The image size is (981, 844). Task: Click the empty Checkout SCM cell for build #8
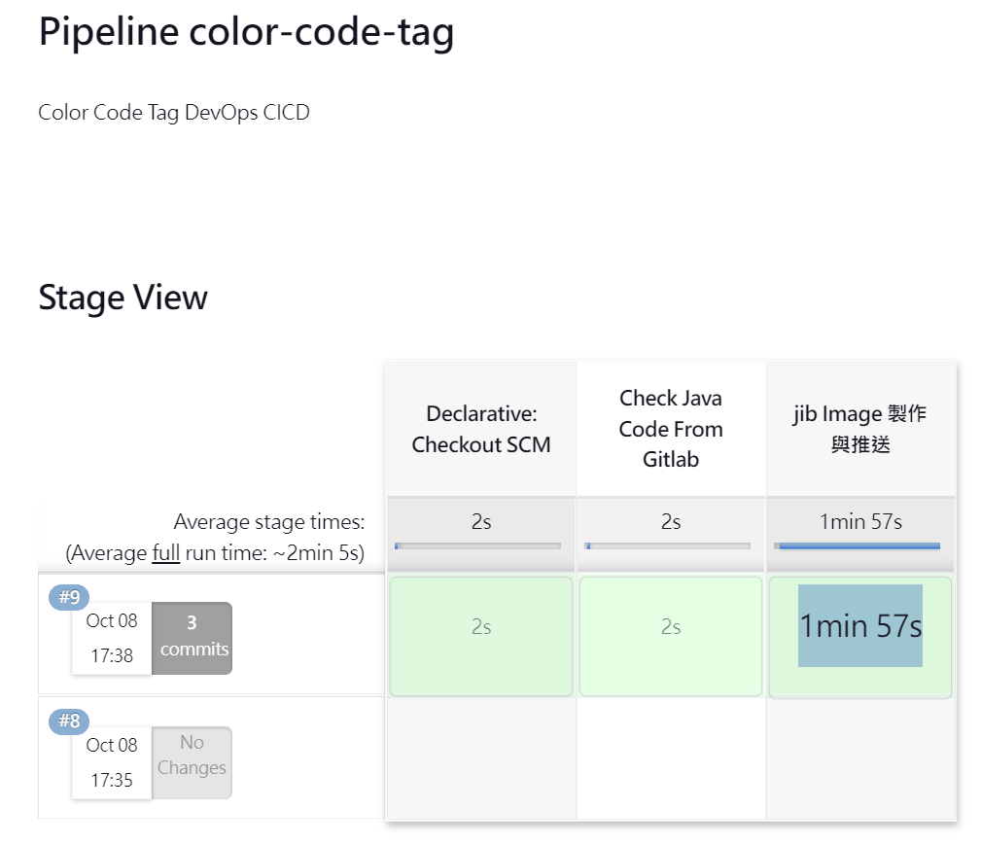(x=480, y=758)
